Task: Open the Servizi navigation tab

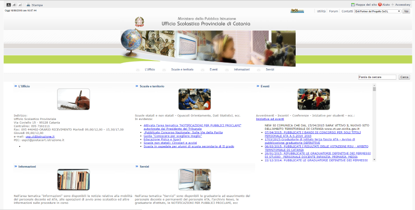Action: pyautogui.click(x=270, y=70)
